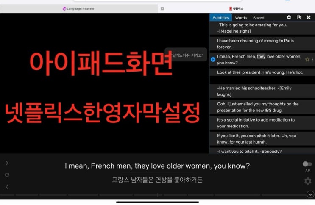The image size is (315, 205).
Task: Switch to the Words tab
Action: 241,18
